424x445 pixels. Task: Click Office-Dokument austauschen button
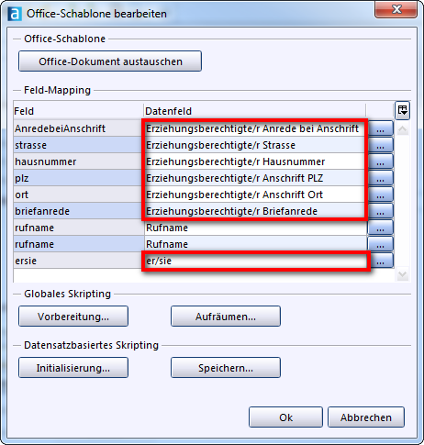(110, 61)
